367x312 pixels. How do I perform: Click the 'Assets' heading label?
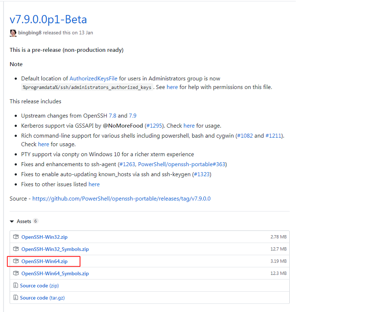pyautogui.click(x=24, y=221)
